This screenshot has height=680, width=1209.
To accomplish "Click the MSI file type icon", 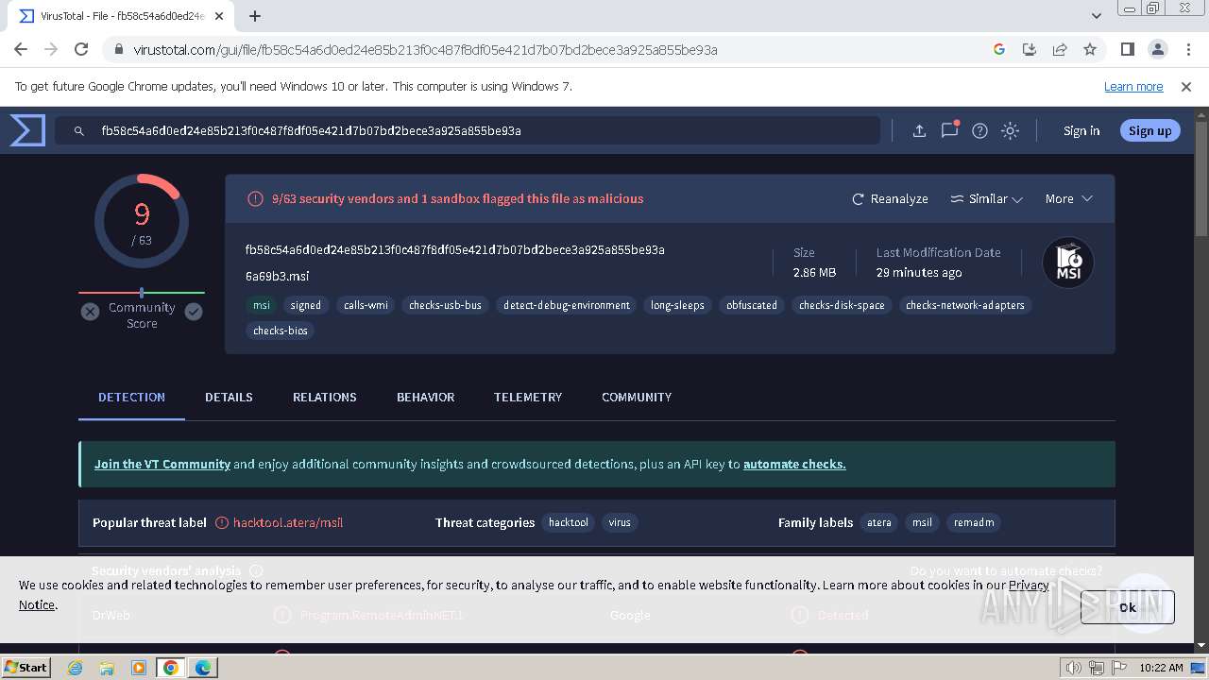I will pos(1068,263).
